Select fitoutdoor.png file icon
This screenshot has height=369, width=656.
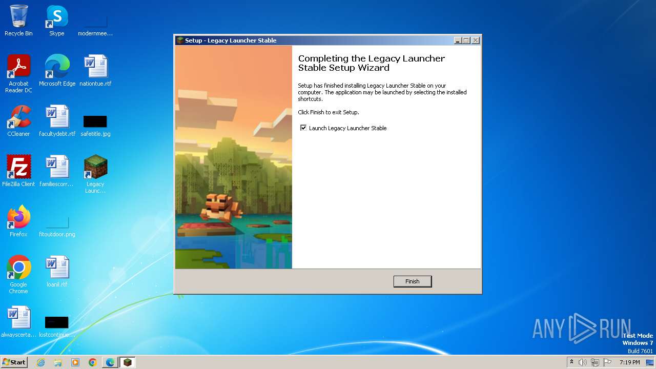click(x=57, y=226)
